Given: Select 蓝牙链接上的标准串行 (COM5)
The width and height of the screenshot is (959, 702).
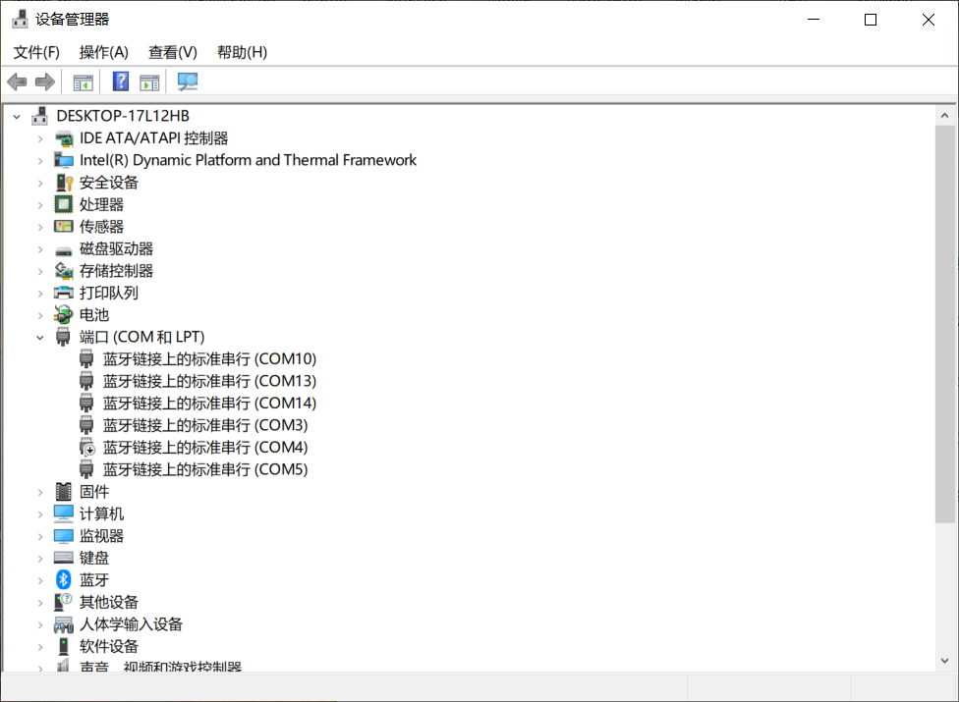Looking at the screenshot, I should (205, 469).
